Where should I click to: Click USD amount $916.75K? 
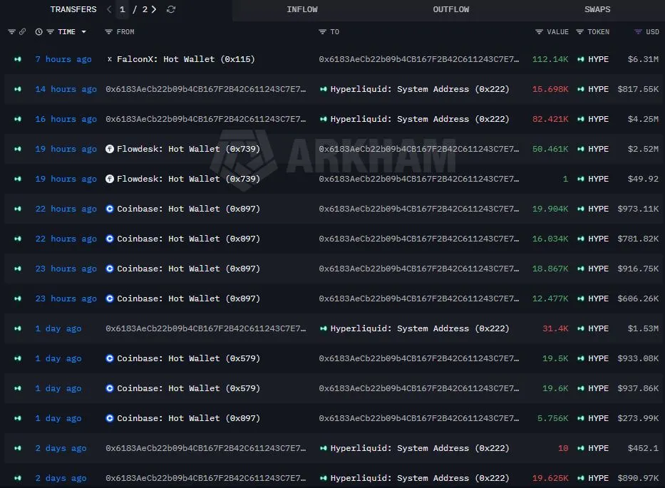pos(638,269)
